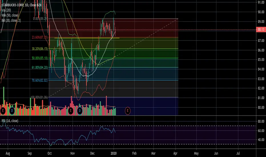Click the 78.60%(82.82) Fibonacci level label
The width and height of the screenshot is (266, 157).
coord(40,80)
